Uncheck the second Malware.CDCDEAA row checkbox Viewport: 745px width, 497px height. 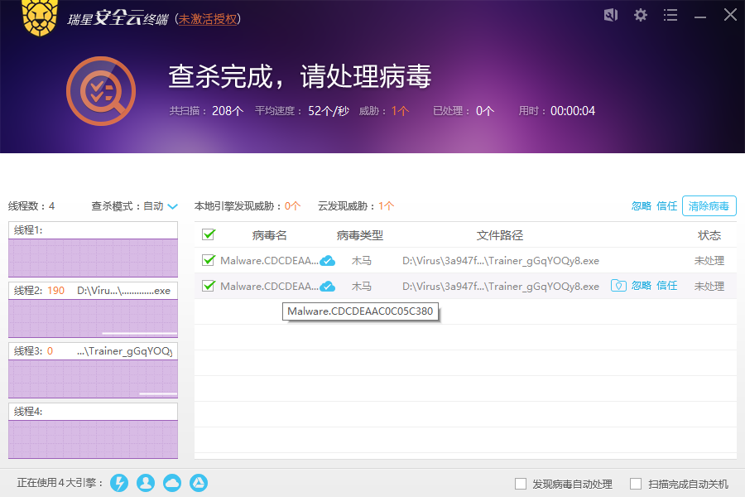(x=209, y=286)
